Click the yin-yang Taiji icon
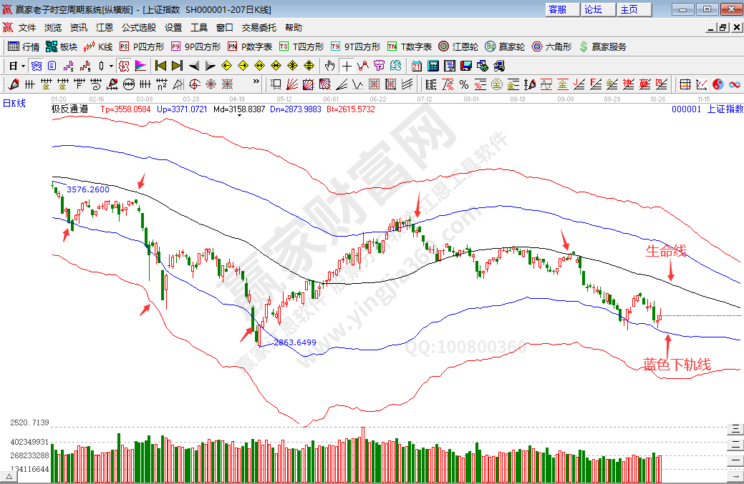 718,84
